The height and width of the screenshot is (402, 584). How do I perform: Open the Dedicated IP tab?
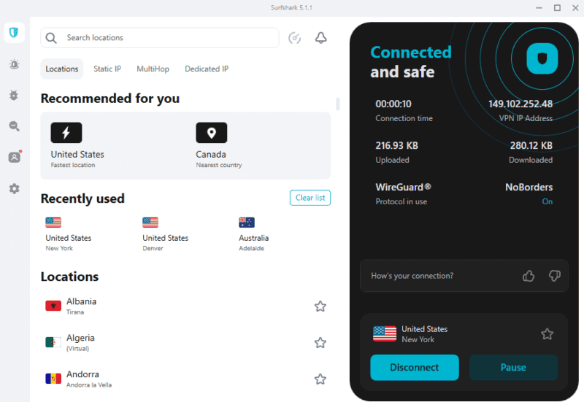(x=207, y=69)
